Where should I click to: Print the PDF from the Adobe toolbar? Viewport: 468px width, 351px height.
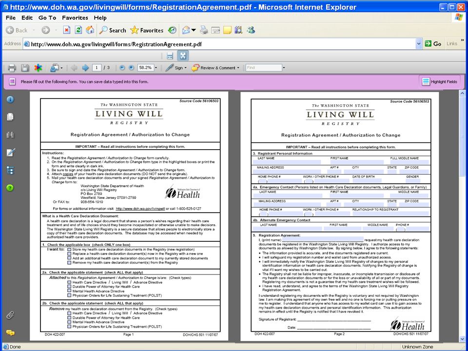coord(12,68)
